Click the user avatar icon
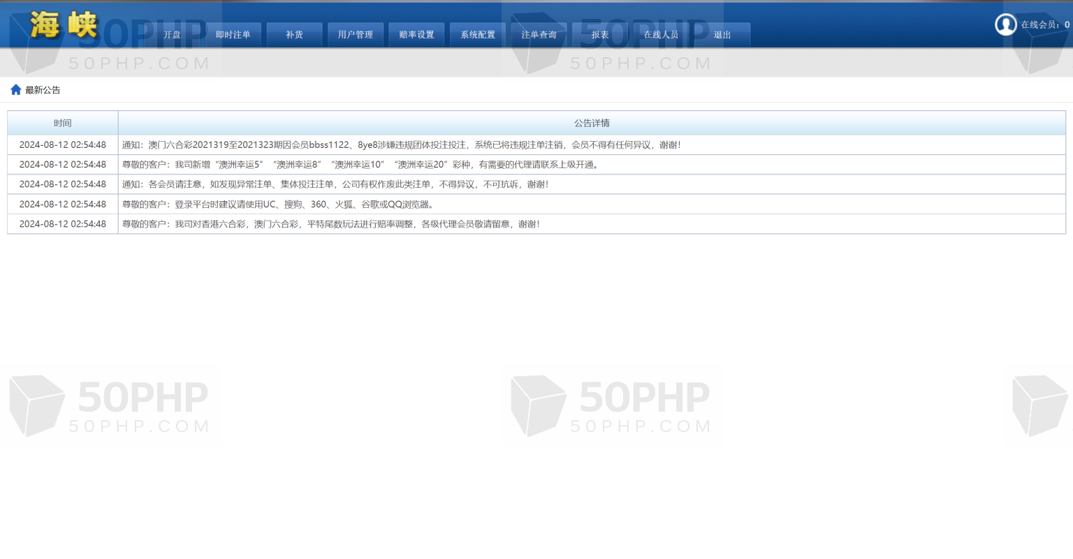The height and width of the screenshot is (559, 1073). 1005,24
